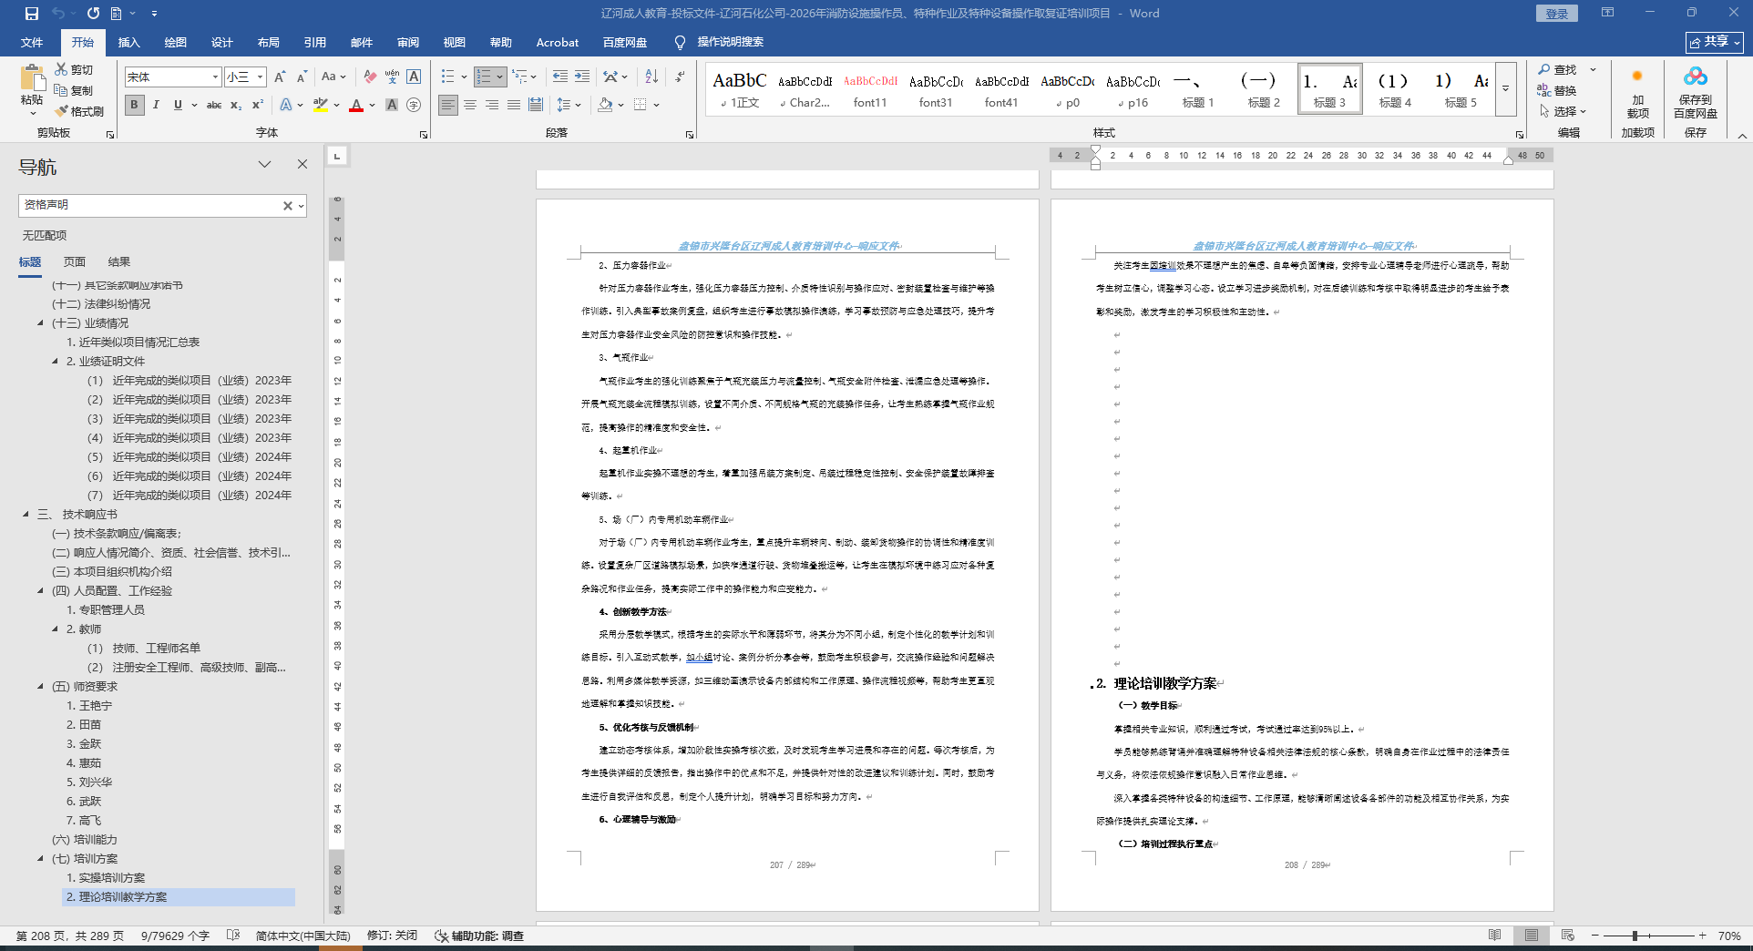Screen dimensions: 1753x951
Task: Click the superscript icon
Action: (x=258, y=106)
